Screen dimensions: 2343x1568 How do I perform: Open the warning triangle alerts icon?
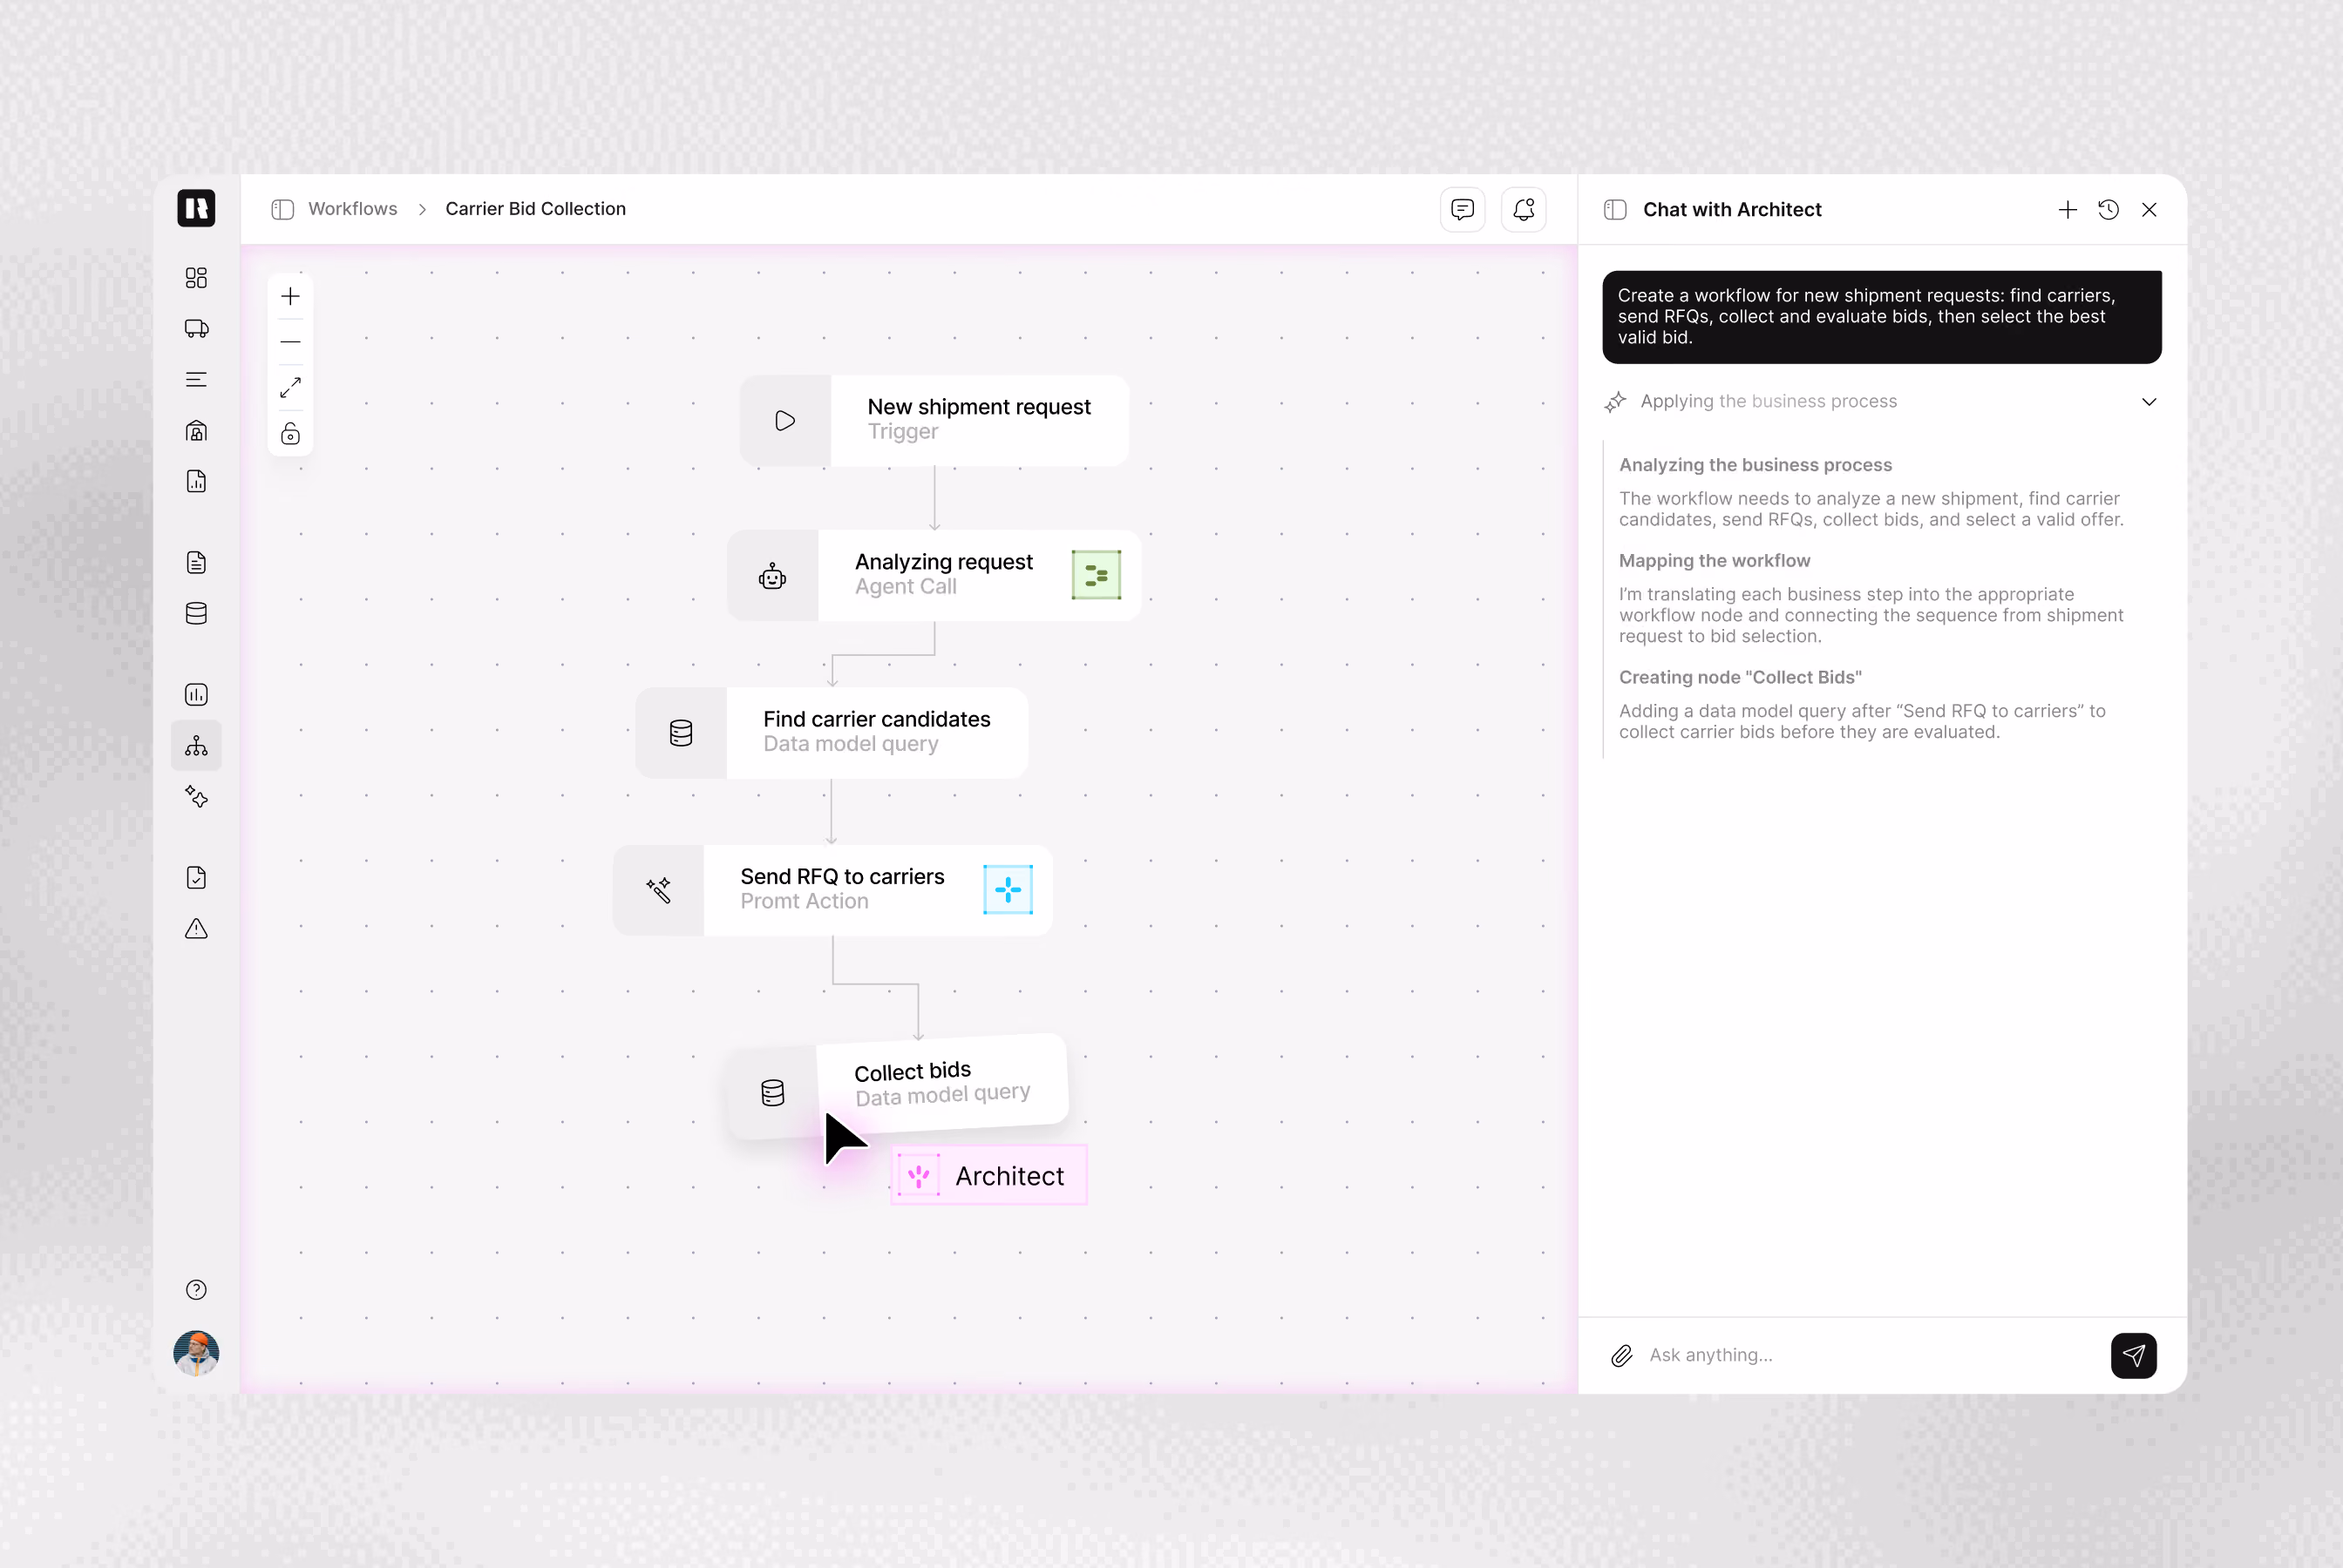tap(196, 929)
